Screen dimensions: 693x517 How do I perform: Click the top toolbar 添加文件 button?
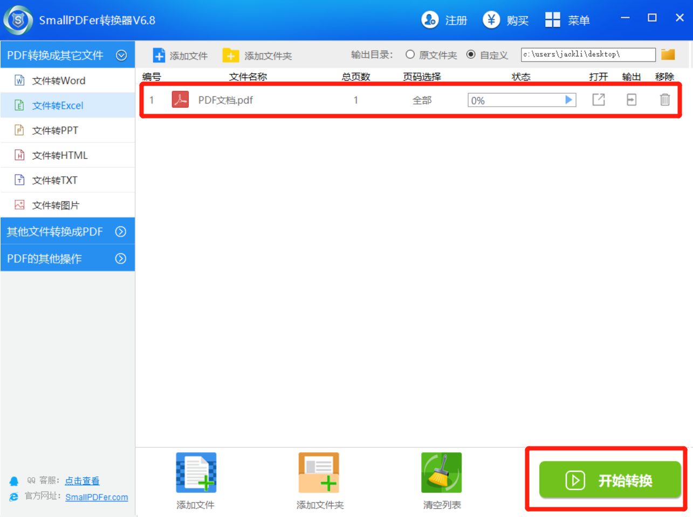pos(180,55)
